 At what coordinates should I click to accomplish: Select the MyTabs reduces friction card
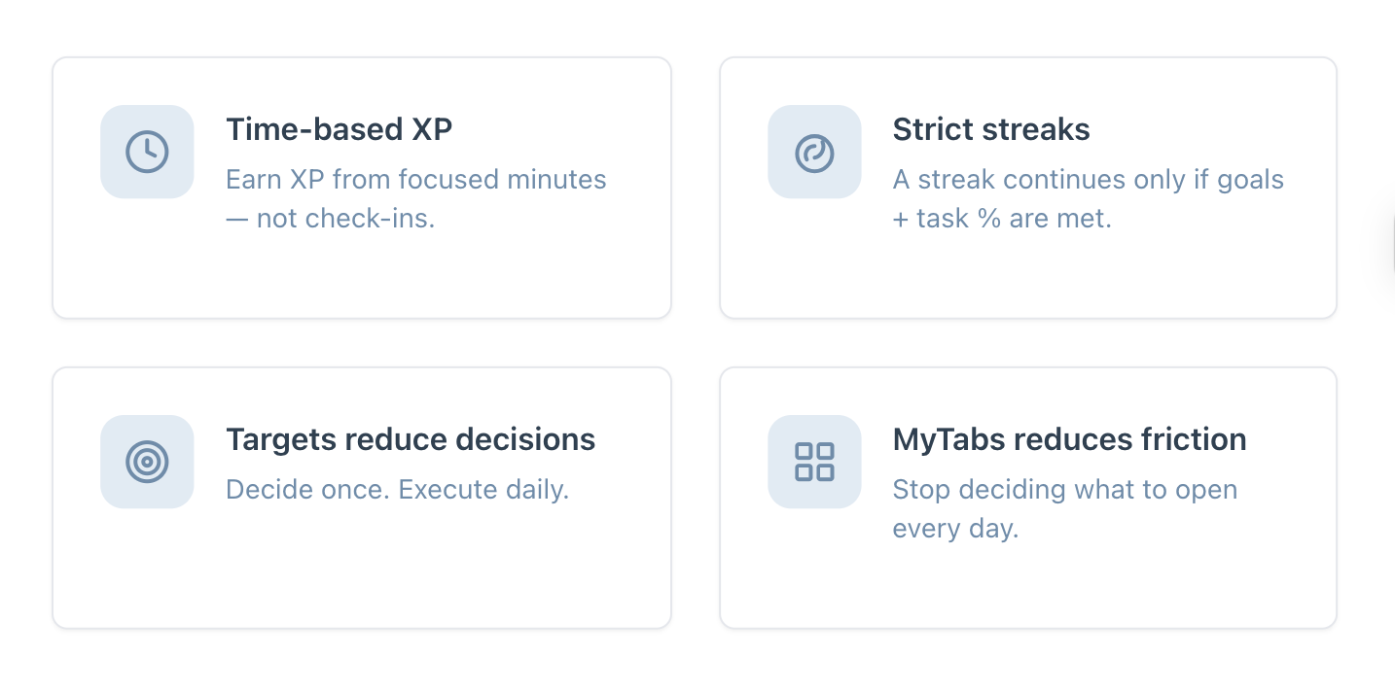click(1028, 497)
